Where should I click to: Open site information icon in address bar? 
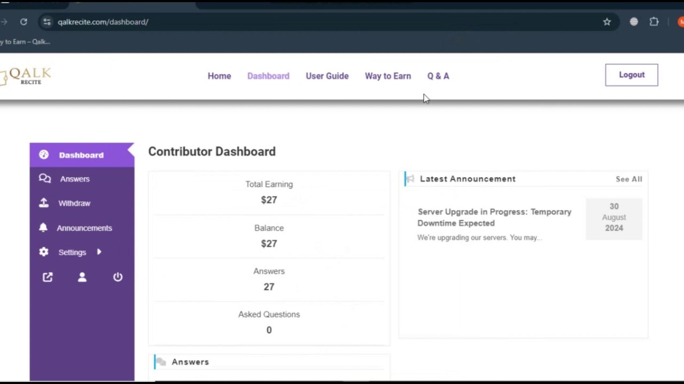coord(47,22)
